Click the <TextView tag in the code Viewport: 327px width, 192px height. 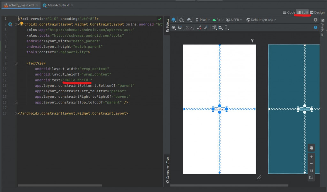(36, 63)
